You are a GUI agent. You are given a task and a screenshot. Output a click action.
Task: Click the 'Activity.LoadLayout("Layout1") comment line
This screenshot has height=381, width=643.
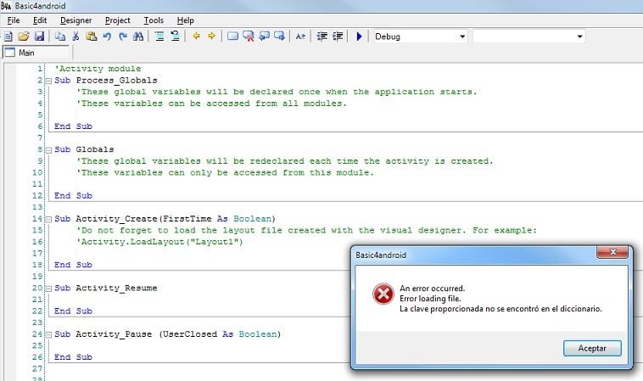[159, 242]
